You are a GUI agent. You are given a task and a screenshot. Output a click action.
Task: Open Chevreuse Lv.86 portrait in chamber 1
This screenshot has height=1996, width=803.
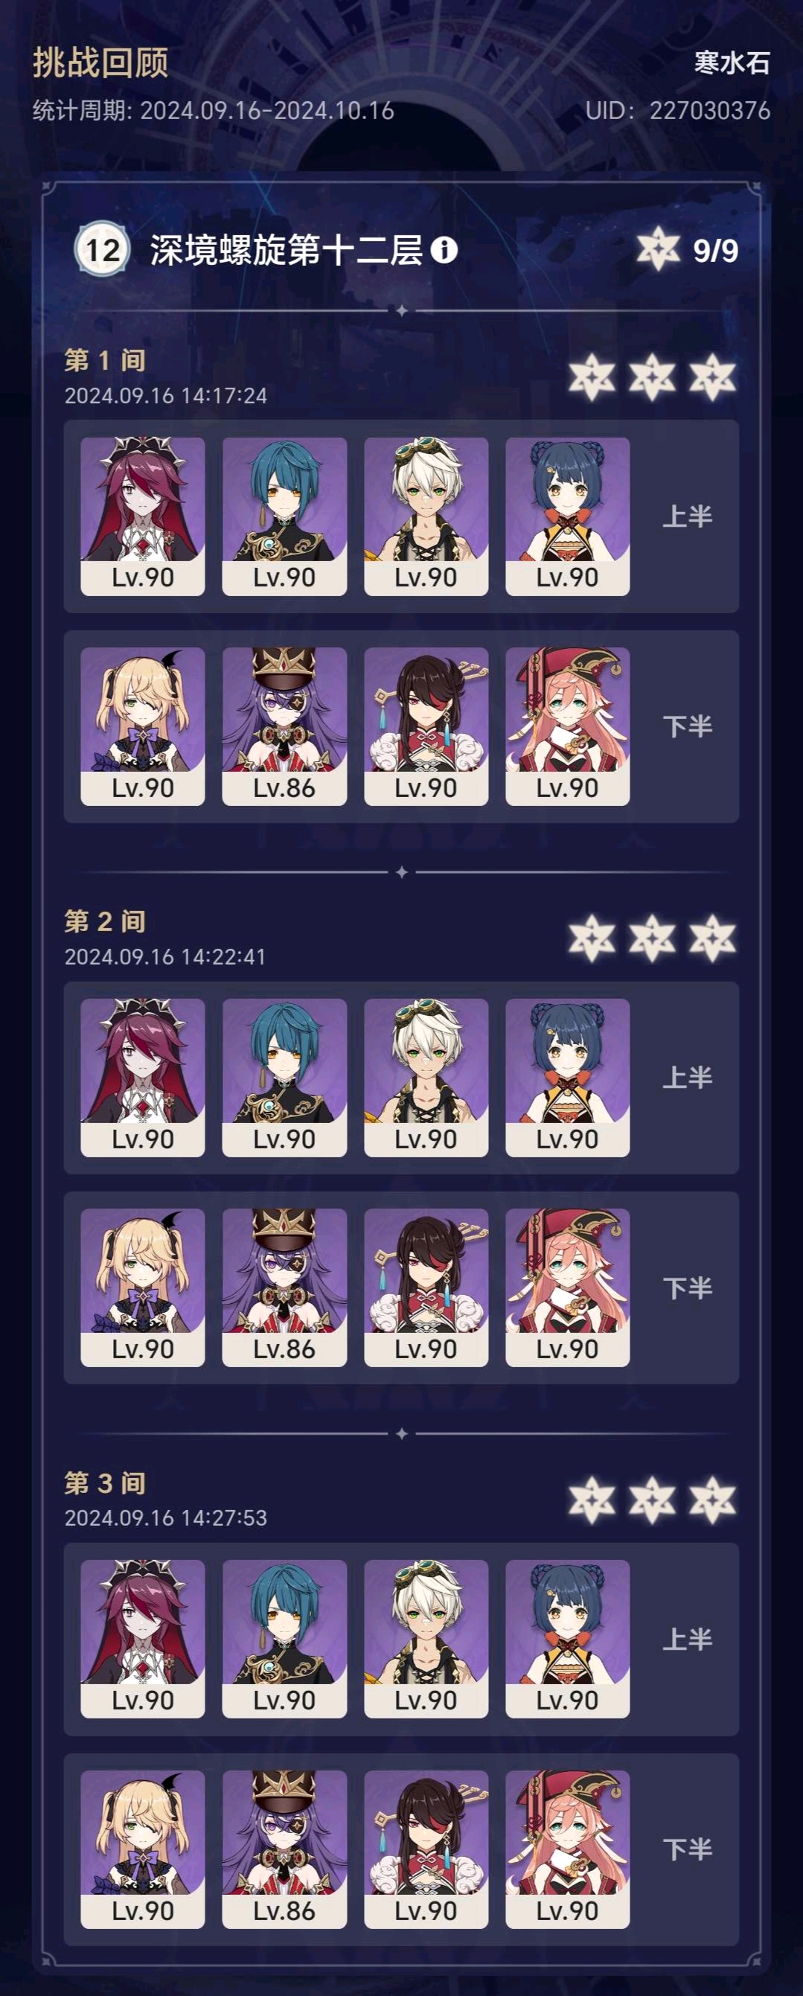284,727
